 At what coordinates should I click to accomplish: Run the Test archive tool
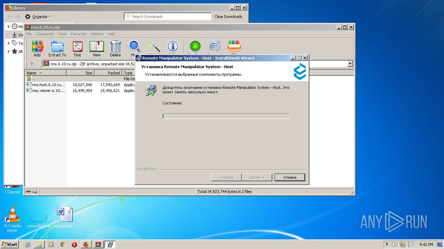pyautogui.click(x=77, y=48)
